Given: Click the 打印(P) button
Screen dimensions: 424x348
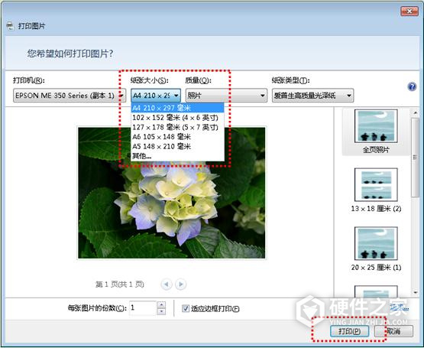Looking at the screenshot, I should tap(349, 331).
